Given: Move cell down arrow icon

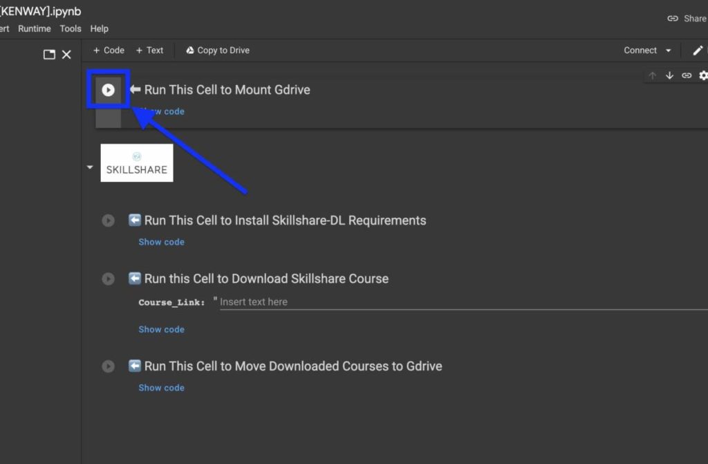Looking at the screenshot, I should (669, 75).
